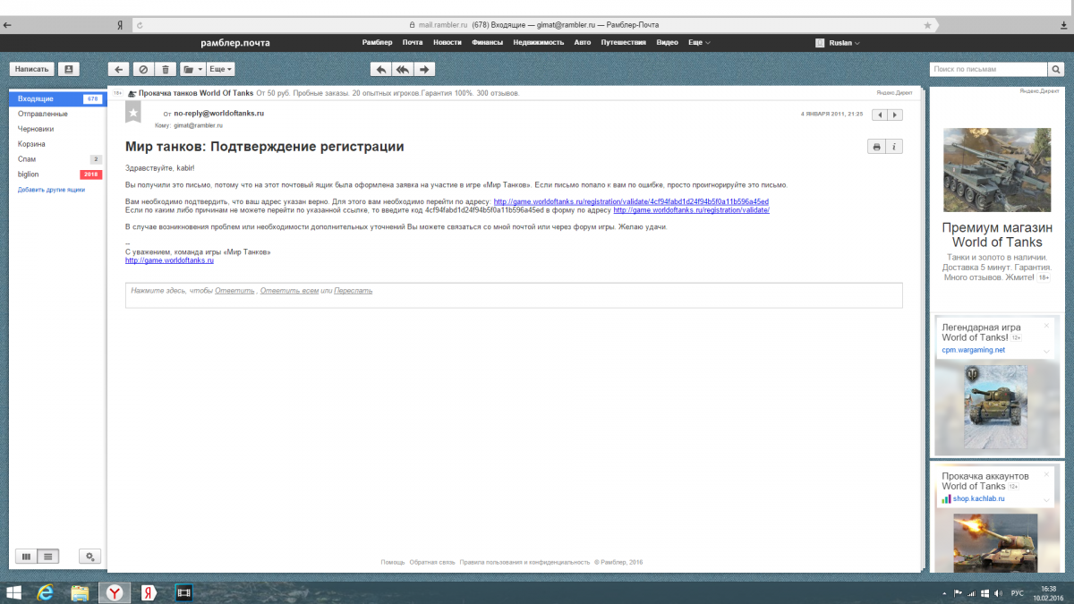Open the registration validation link with code
1074x604 pixels.
(631, 201)
